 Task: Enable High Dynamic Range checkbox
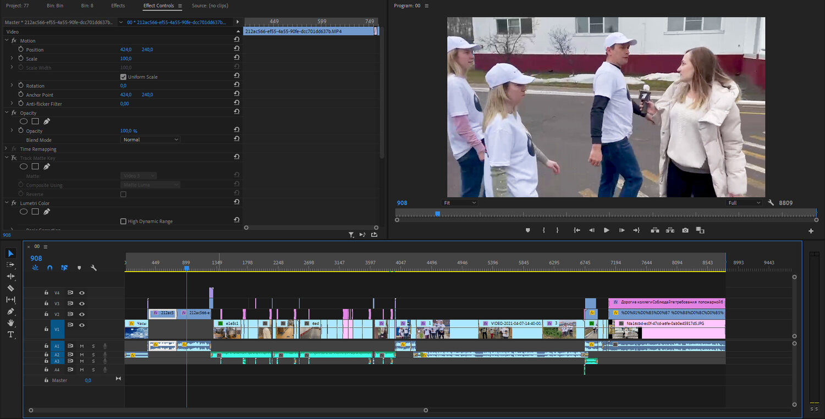tap(123, 221)
